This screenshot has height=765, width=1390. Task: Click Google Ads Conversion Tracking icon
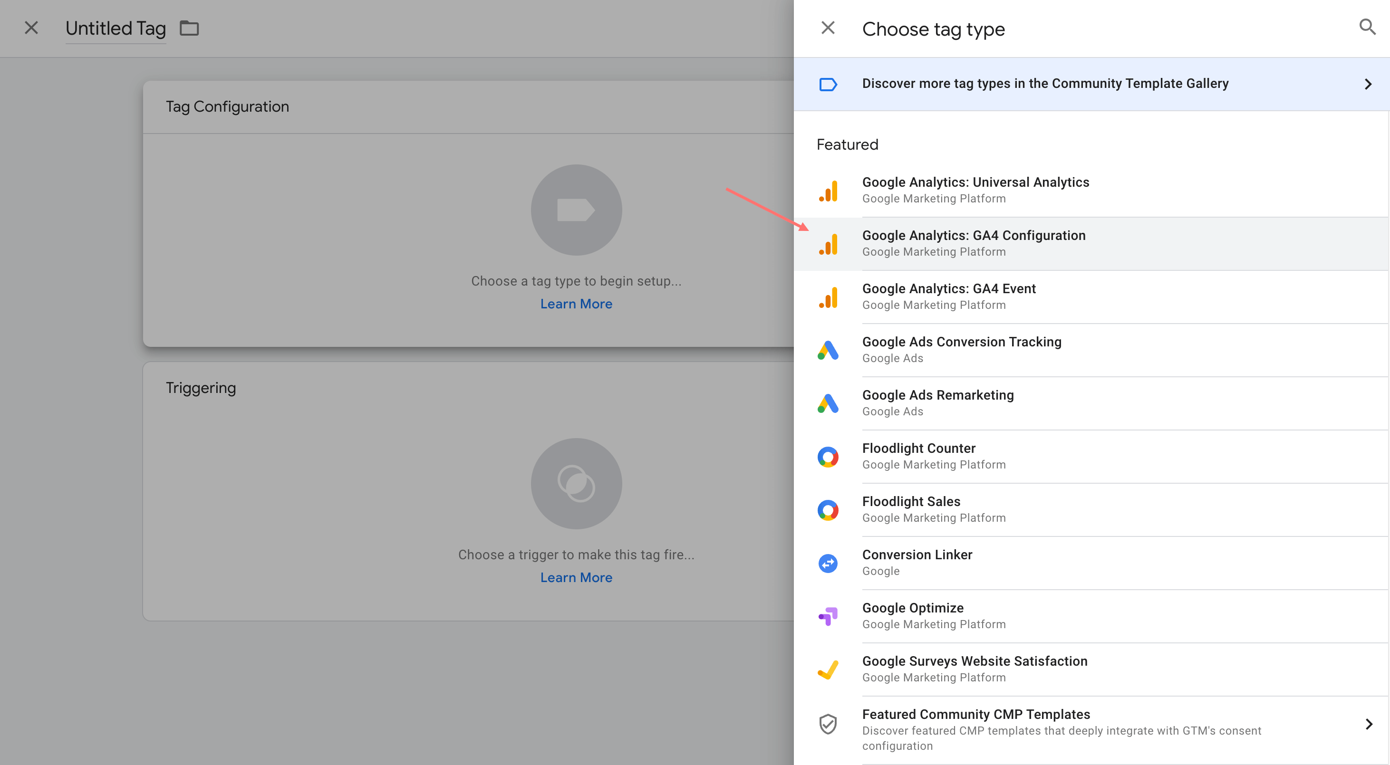coord(828,350)
